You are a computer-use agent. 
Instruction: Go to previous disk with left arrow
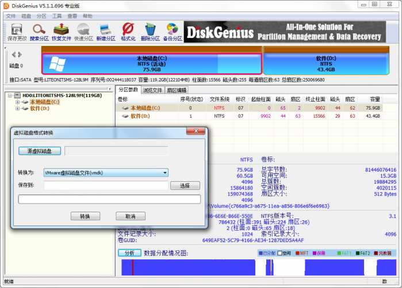pos(14,55)
